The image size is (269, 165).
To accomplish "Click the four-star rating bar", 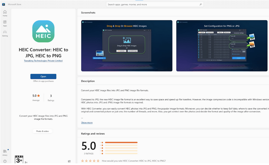I will pyautogui.click(x=121, y=145).
